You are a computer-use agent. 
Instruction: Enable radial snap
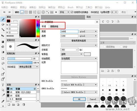[x=39, y=12]
